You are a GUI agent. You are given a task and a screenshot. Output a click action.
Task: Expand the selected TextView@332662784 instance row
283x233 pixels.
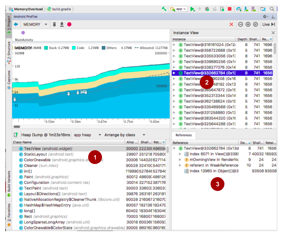174,73
